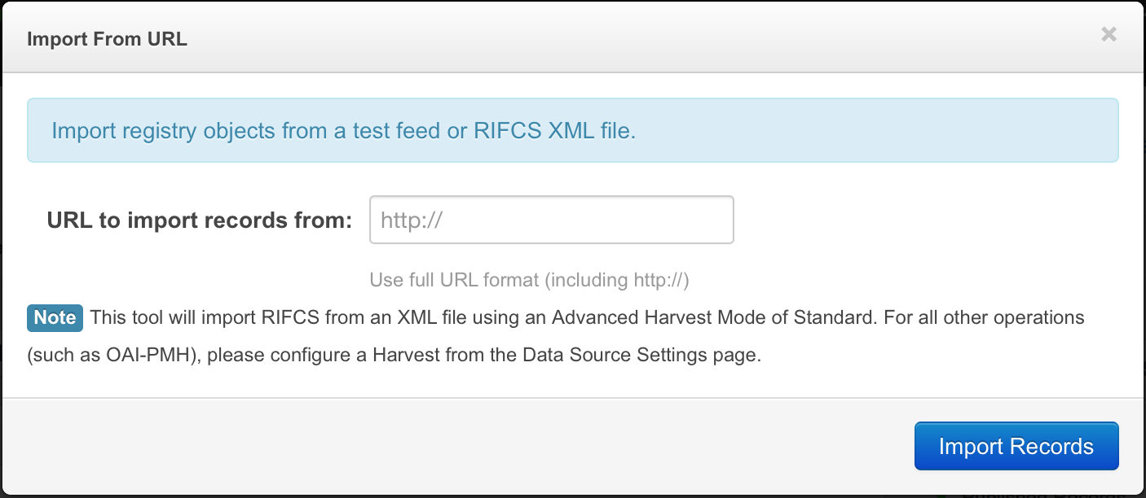Click the blue Note badge

pos(55,317)
